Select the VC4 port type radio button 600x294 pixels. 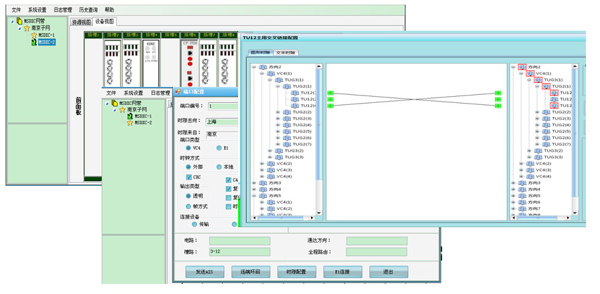click(x=189, y=148)
